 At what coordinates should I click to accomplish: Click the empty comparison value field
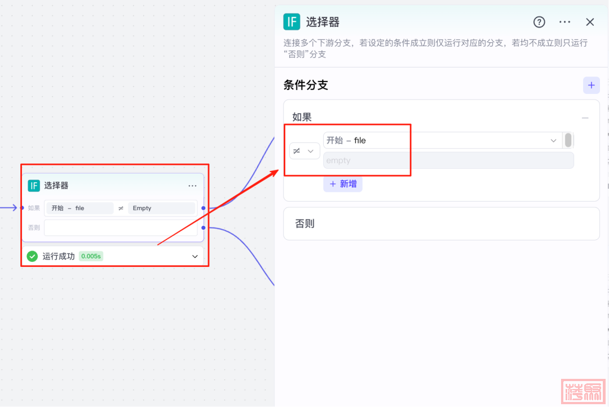click(x=448, y=160)
